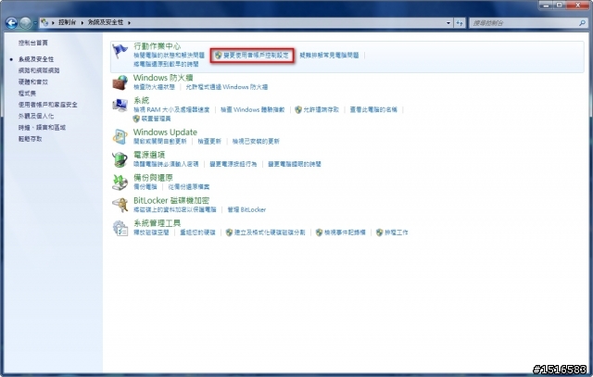Select 硬體和音效 in the sidebar
This screenshot has width=593, height=377.
point(33,82)
